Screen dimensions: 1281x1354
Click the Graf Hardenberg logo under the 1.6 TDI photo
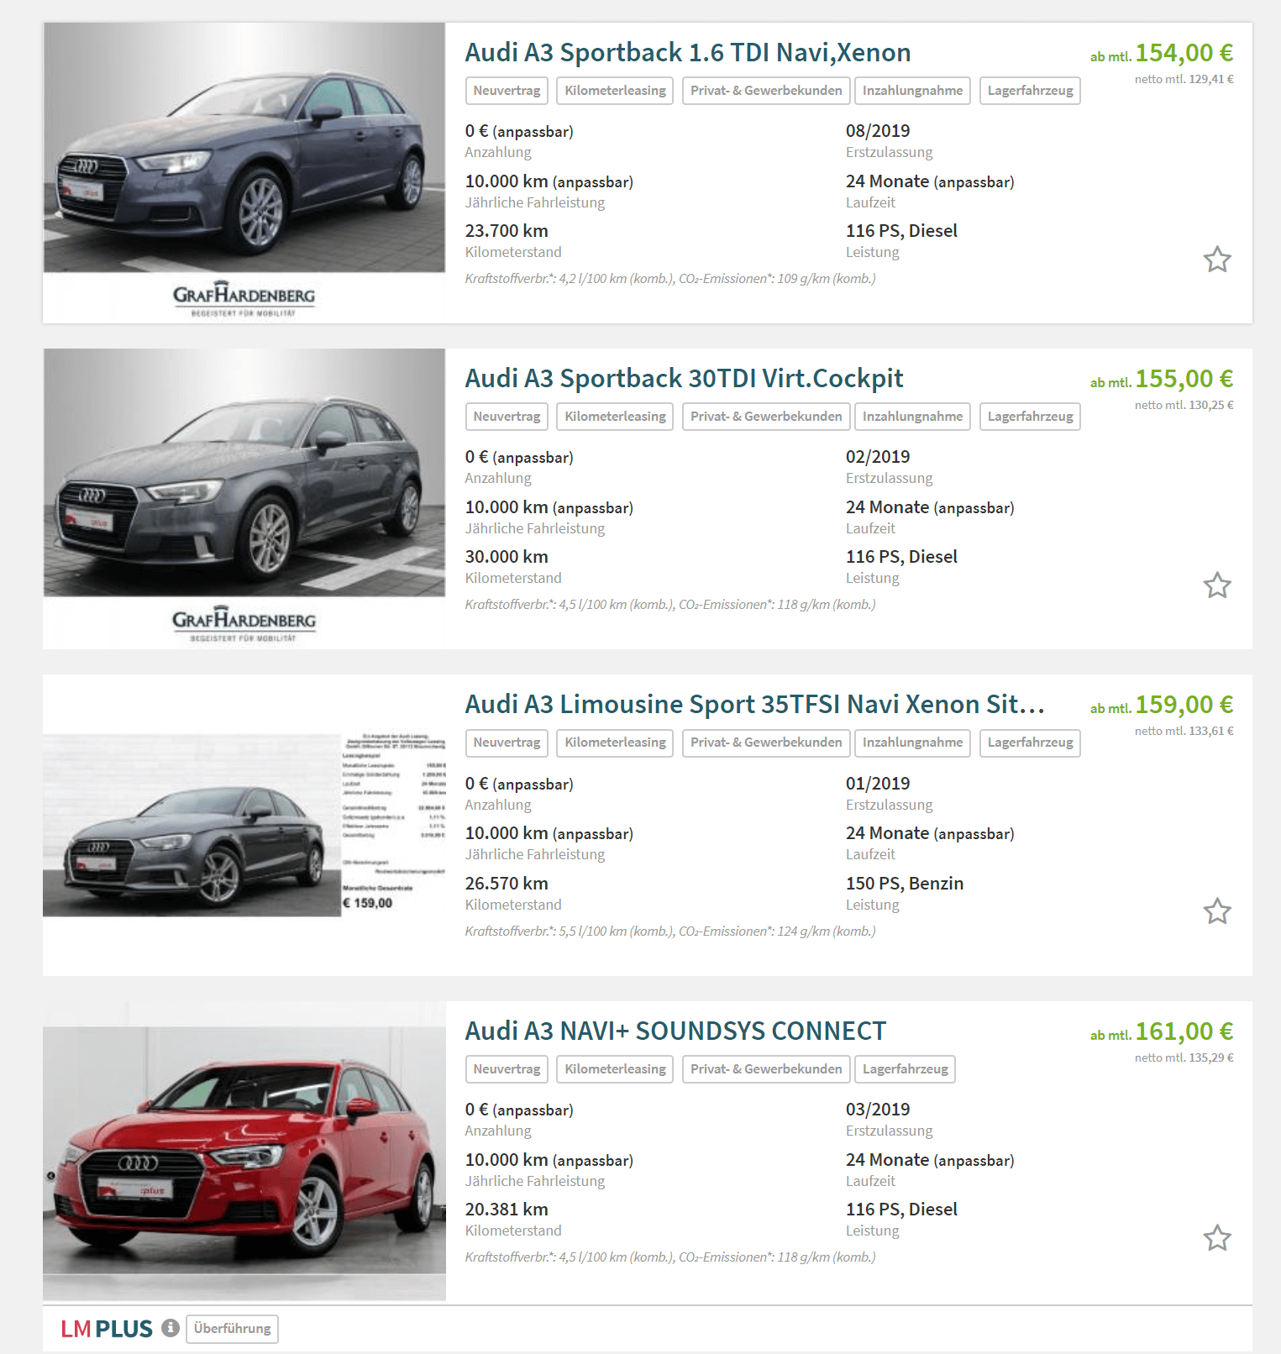point(244,299)
